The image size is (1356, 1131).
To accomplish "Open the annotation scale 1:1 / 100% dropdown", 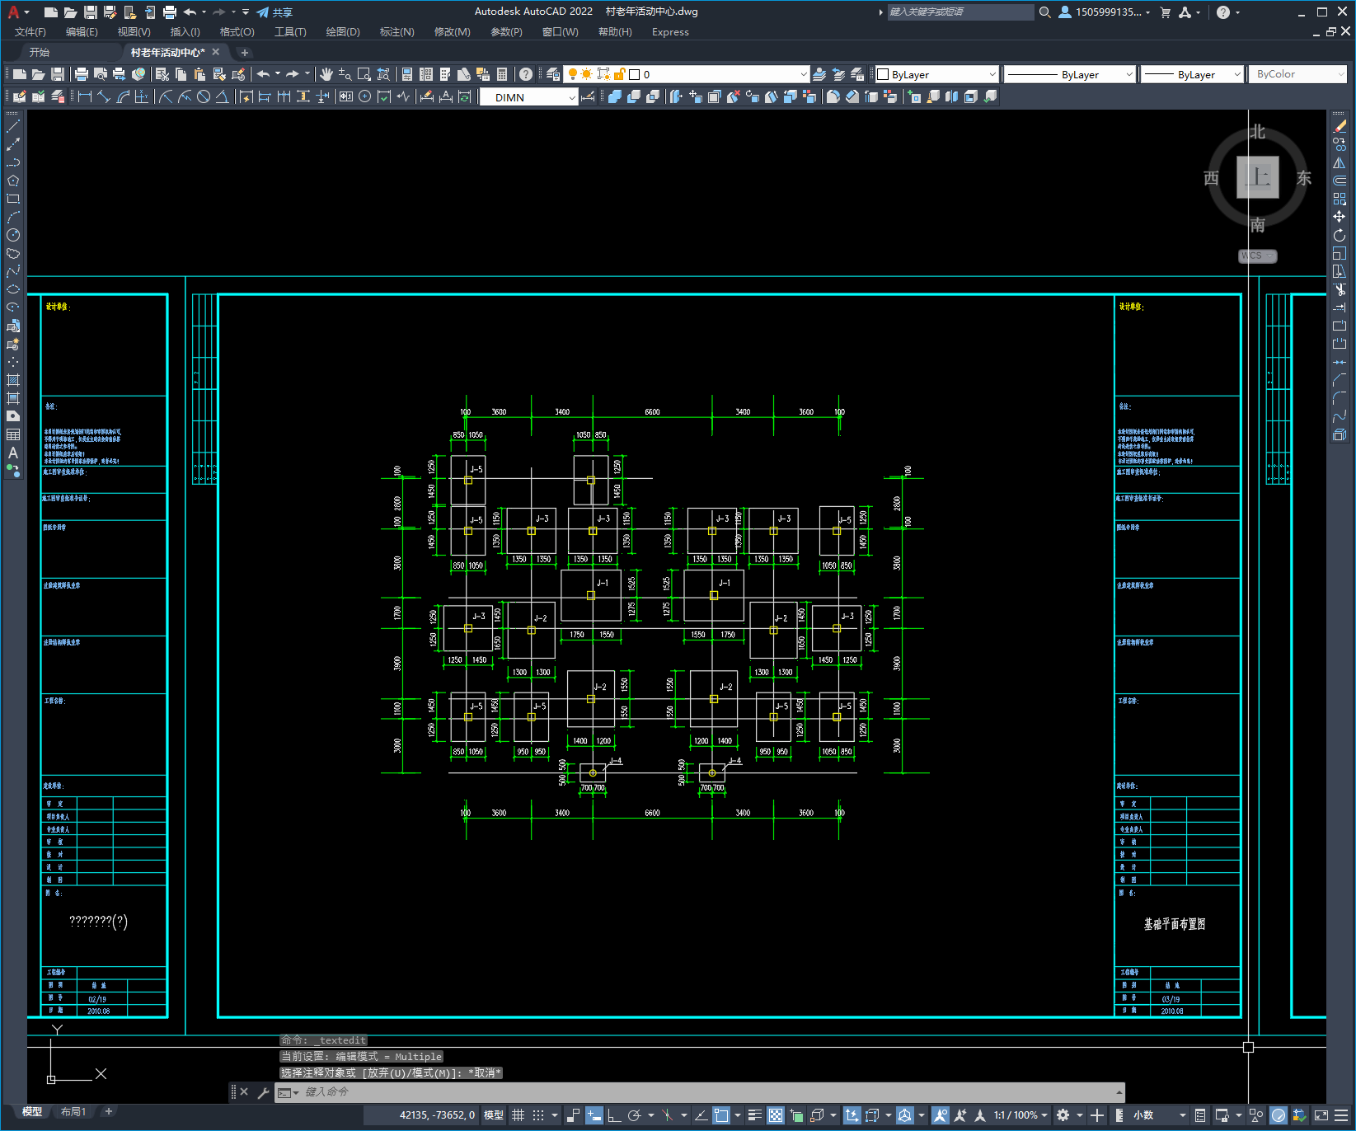I will tap(1021, 1115).
